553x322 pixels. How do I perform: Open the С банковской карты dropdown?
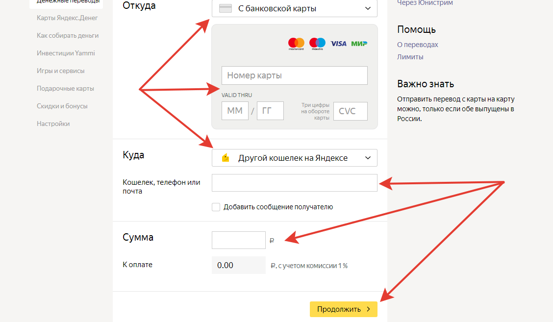click(295, 8)
